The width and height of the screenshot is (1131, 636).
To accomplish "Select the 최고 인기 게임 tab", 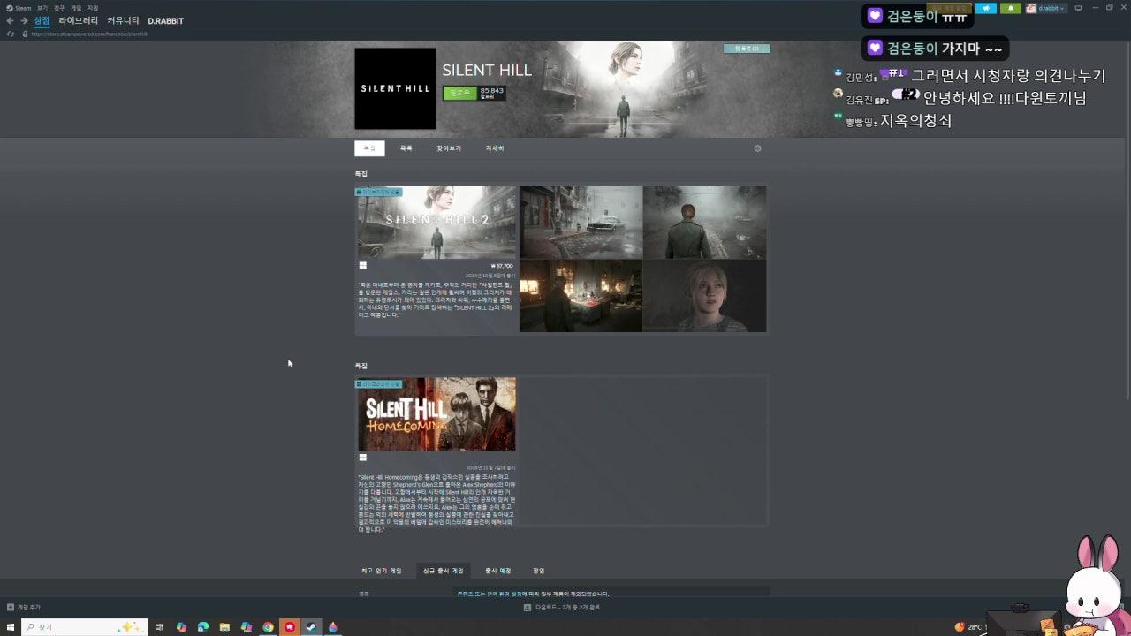I will 382,571.
